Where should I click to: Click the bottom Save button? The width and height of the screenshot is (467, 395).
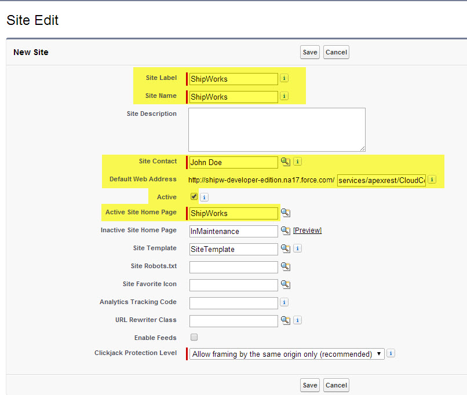click(310, 385)
